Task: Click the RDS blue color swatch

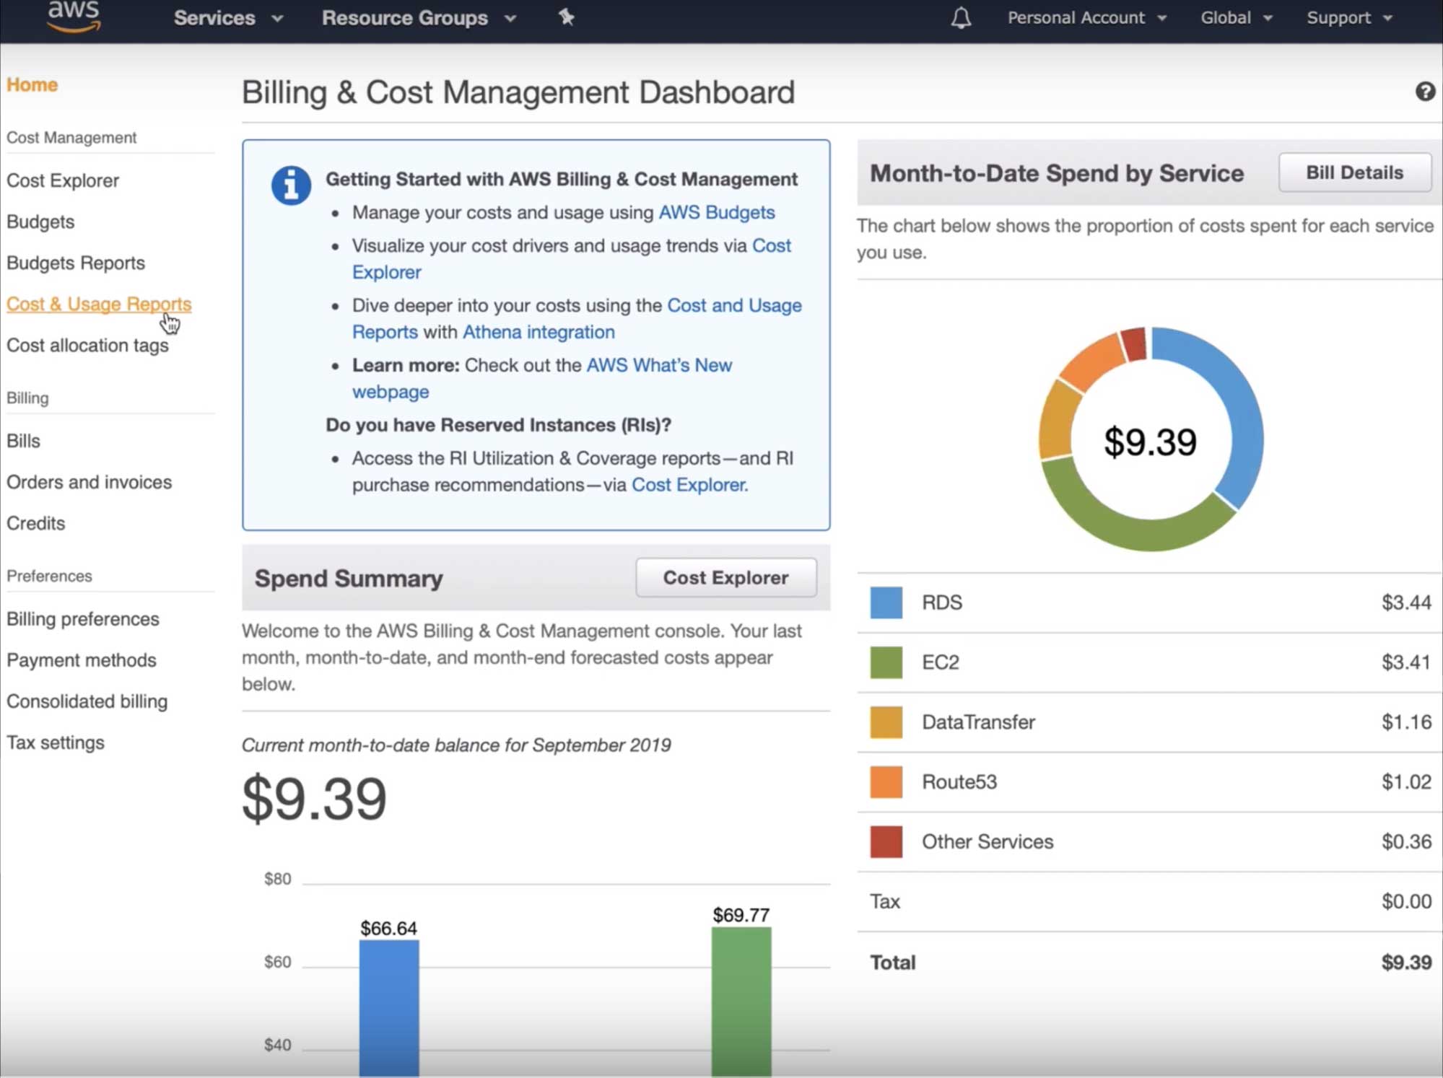Action: (886, 602)
